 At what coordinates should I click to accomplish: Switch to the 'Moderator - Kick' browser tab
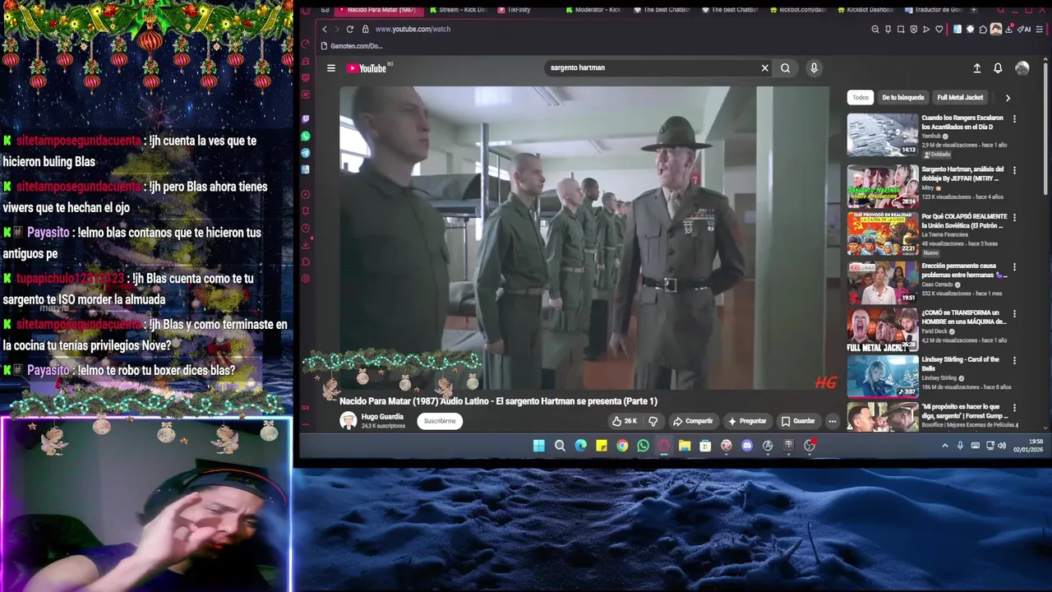(x=593, y=10)
